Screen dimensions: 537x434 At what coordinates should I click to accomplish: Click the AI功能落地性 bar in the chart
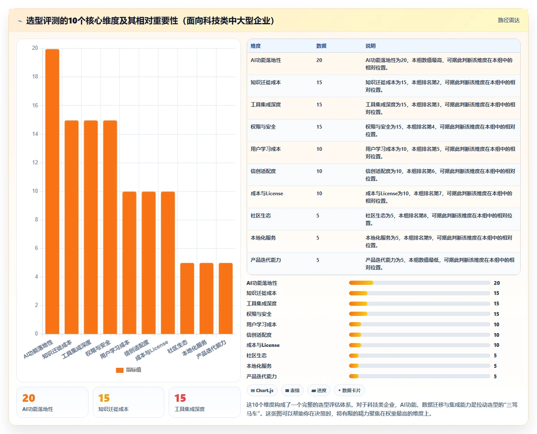pyautogui.click(x=52, y=191)
